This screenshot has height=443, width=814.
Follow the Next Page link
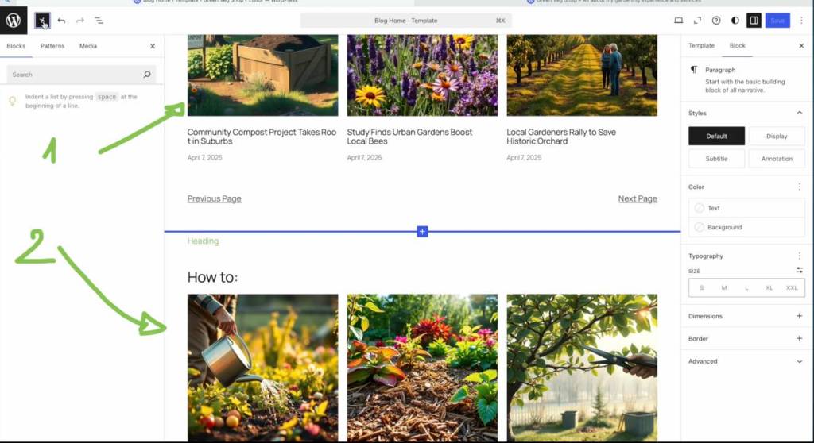[x=638, y=198]
